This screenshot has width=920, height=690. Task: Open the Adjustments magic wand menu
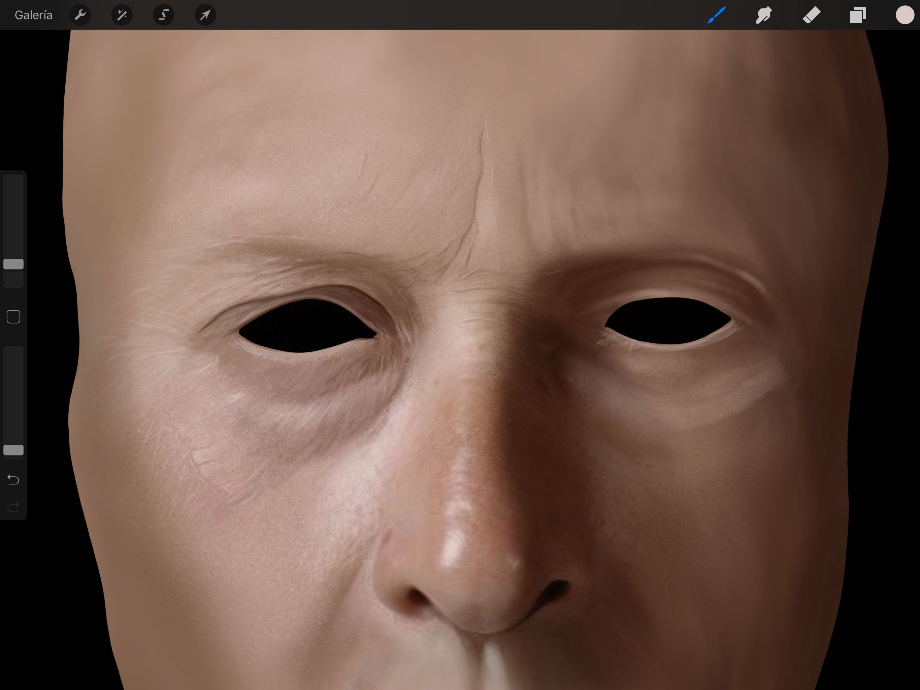122,15
